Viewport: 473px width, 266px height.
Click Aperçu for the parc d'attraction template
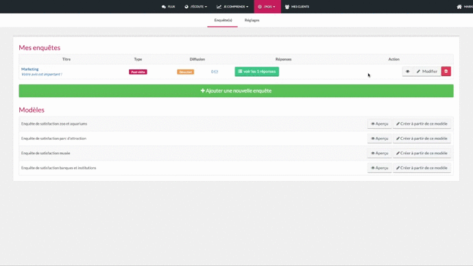click(380, 138)
